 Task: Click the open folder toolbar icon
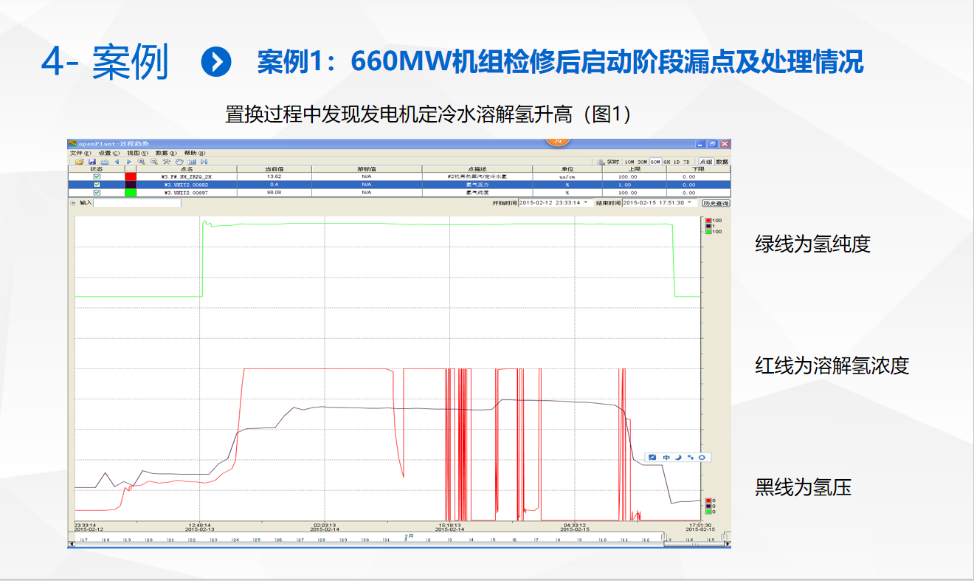79,162
